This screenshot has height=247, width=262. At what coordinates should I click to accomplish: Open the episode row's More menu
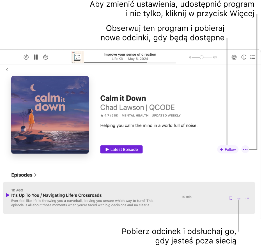coord(247,198)
